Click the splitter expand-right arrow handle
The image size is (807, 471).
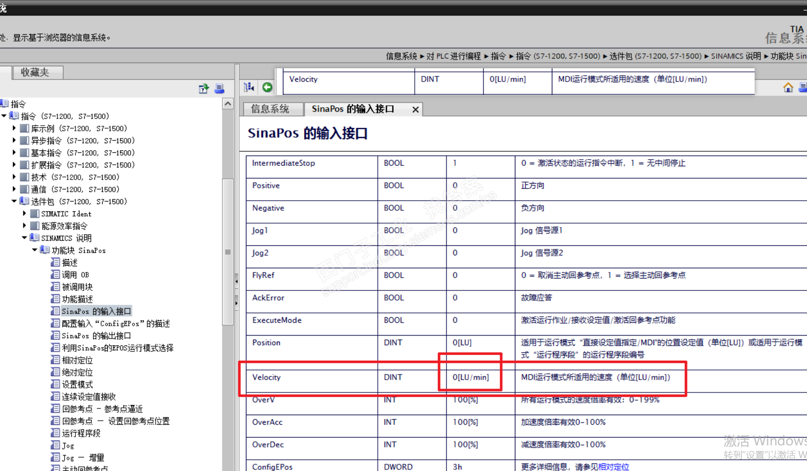point(237,303)
